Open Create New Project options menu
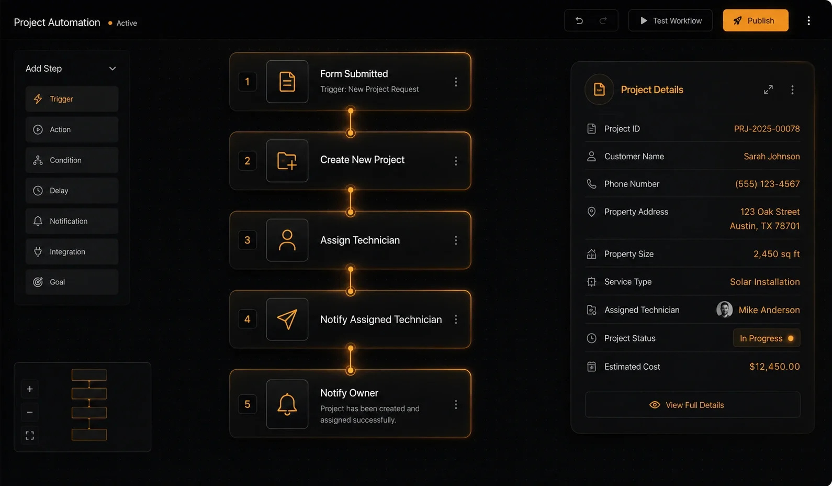832x486 pixels. point(456,161)
